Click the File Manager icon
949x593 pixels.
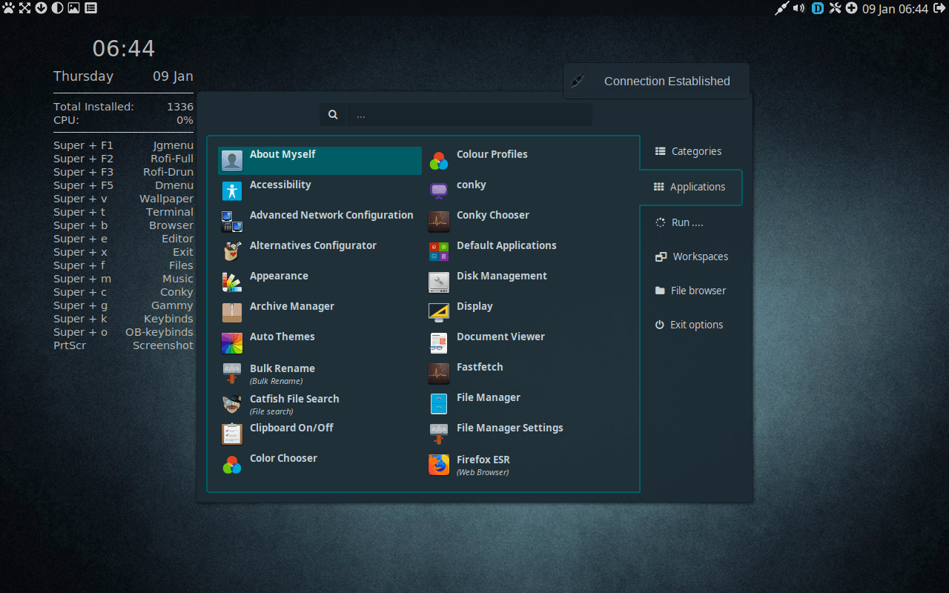point(439,403)
